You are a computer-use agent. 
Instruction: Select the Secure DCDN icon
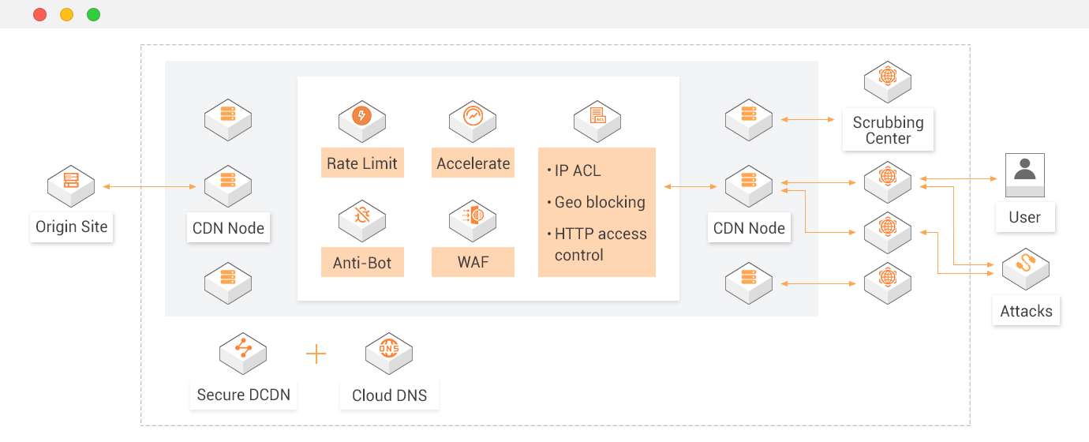(x=243, y=351)
